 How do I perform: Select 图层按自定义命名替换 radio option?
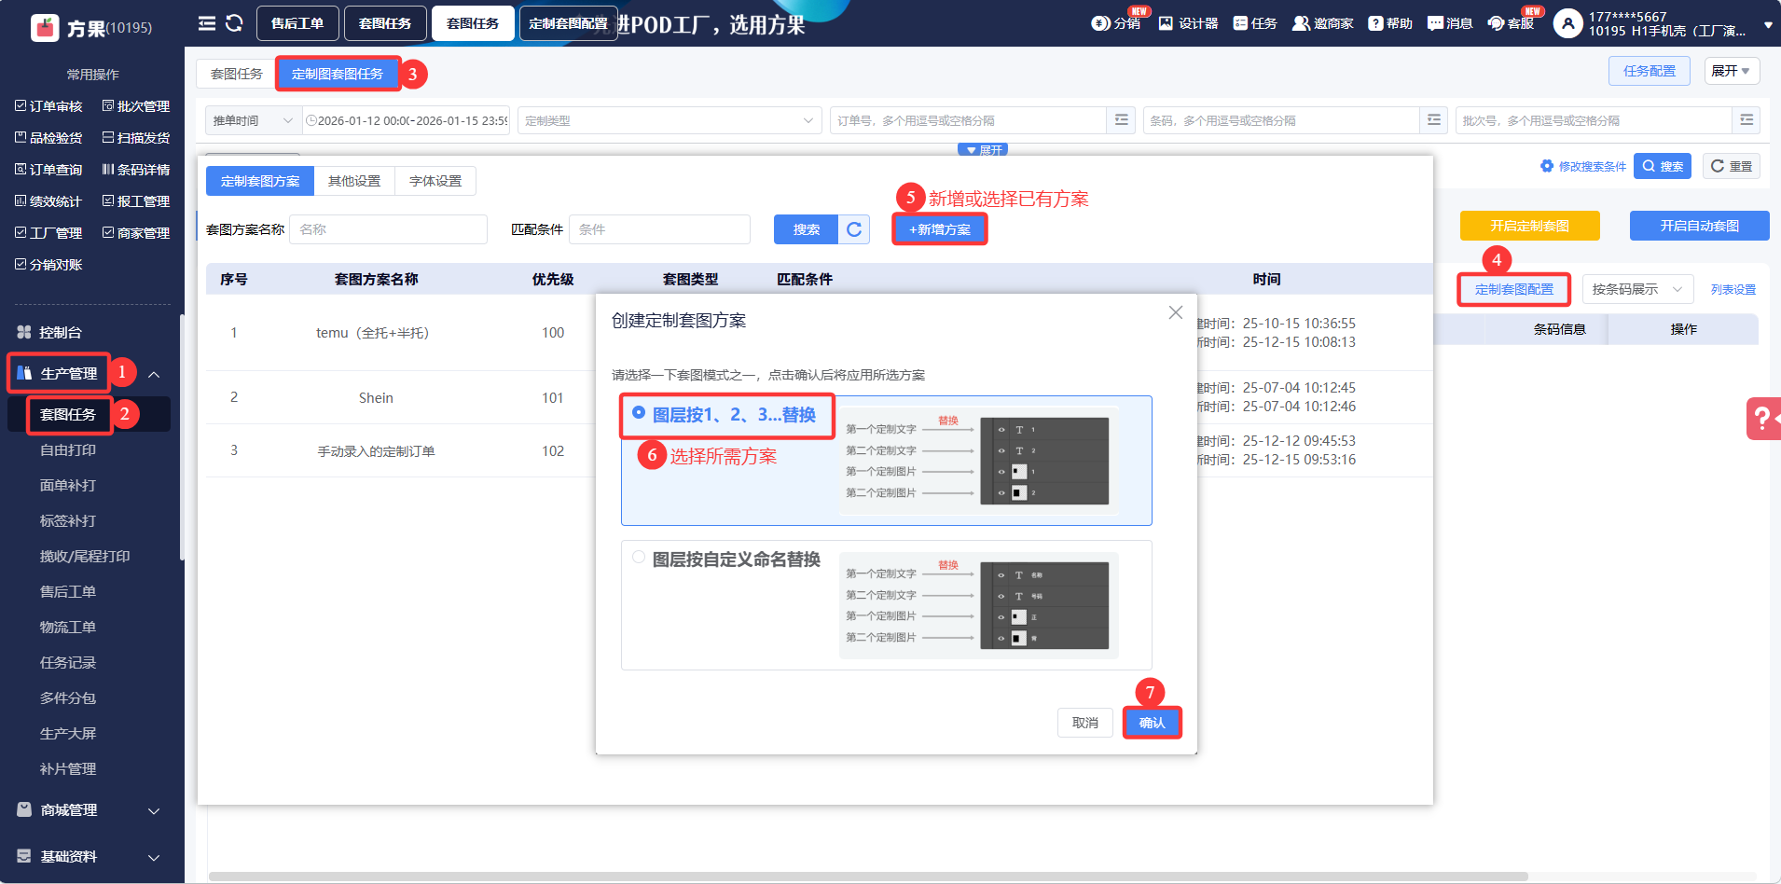639,557
